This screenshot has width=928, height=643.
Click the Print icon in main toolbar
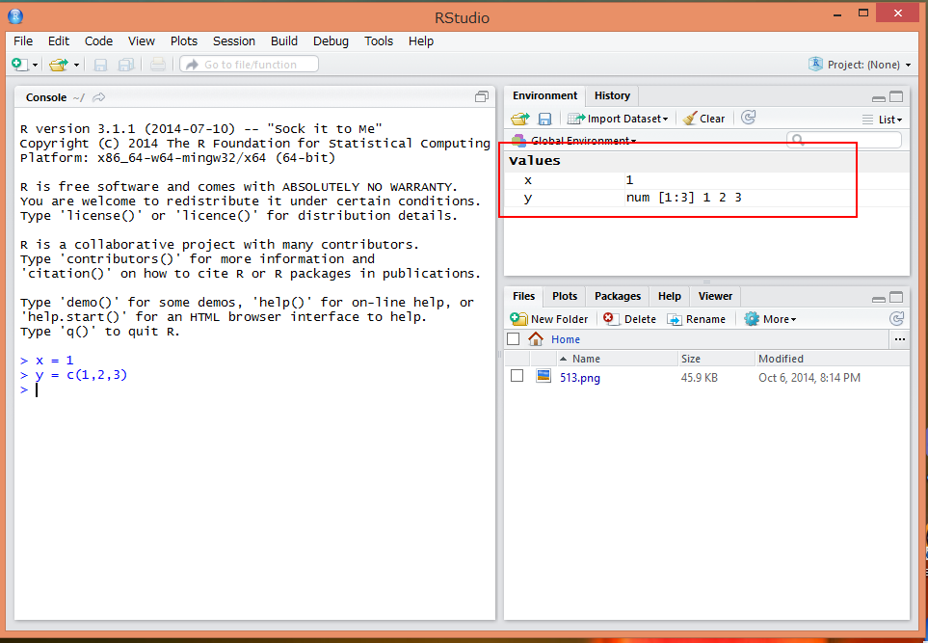157,64
